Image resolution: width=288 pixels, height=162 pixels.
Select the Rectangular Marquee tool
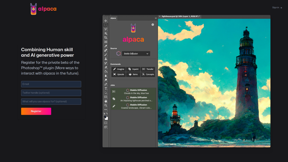pyautogui.click(x=106, y=25)
